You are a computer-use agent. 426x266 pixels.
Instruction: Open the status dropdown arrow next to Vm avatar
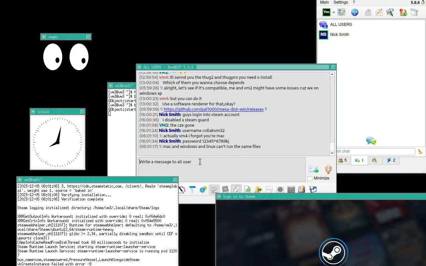point(334,13)
